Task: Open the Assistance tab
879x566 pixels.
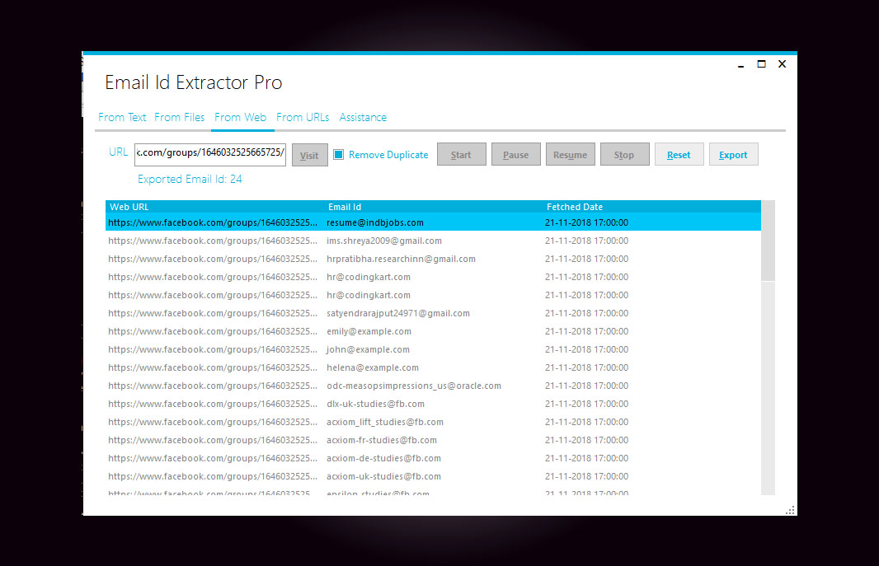Action: [x=363, y=117]
